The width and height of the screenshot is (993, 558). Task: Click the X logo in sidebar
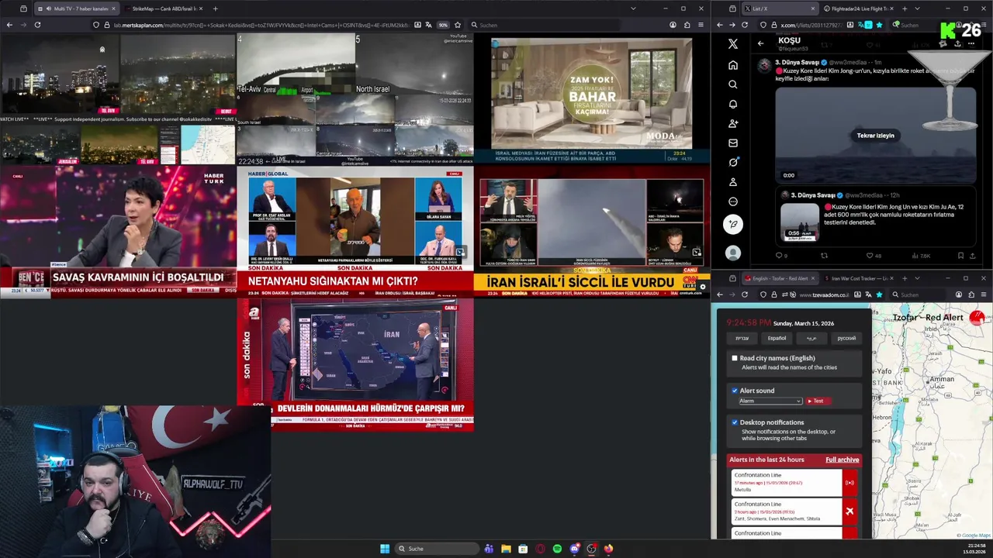(732, 44)
